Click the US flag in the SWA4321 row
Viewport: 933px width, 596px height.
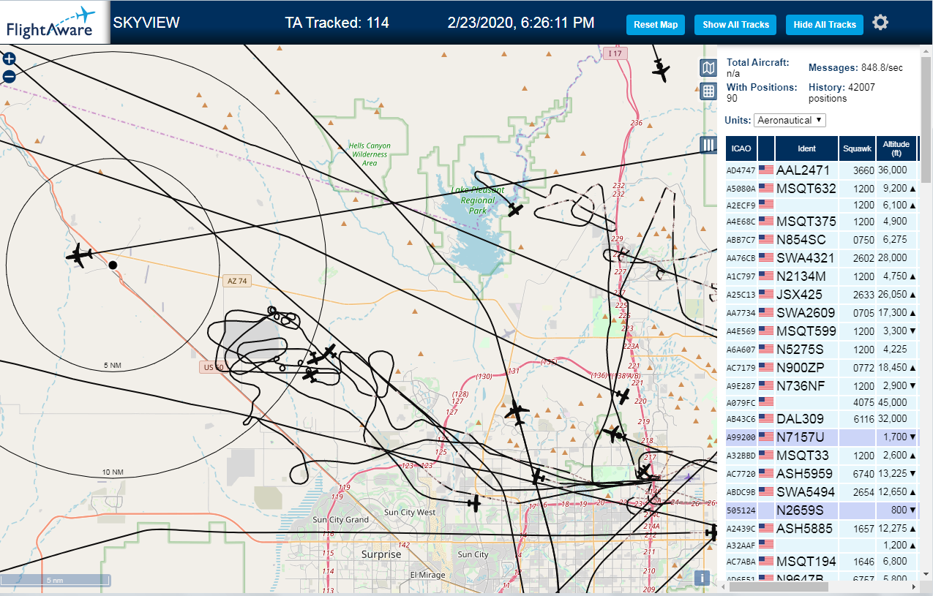click(766, 257)
